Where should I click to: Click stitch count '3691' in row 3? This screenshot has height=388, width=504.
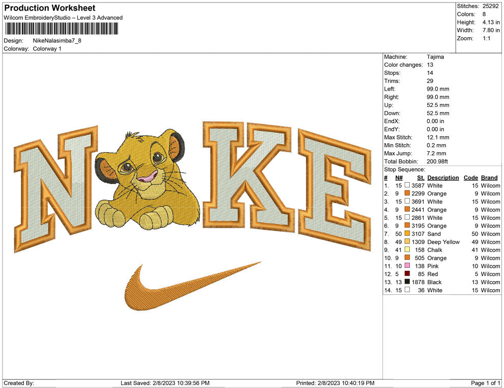click(x=418, y=202)
